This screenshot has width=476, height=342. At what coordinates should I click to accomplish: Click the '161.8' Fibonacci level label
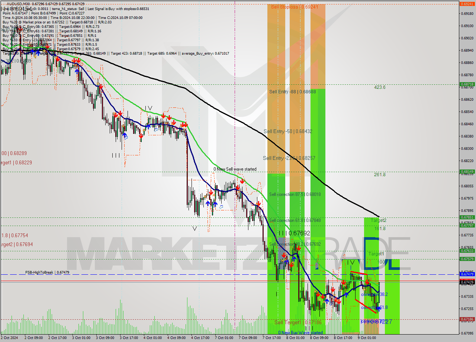pos(380,229)
